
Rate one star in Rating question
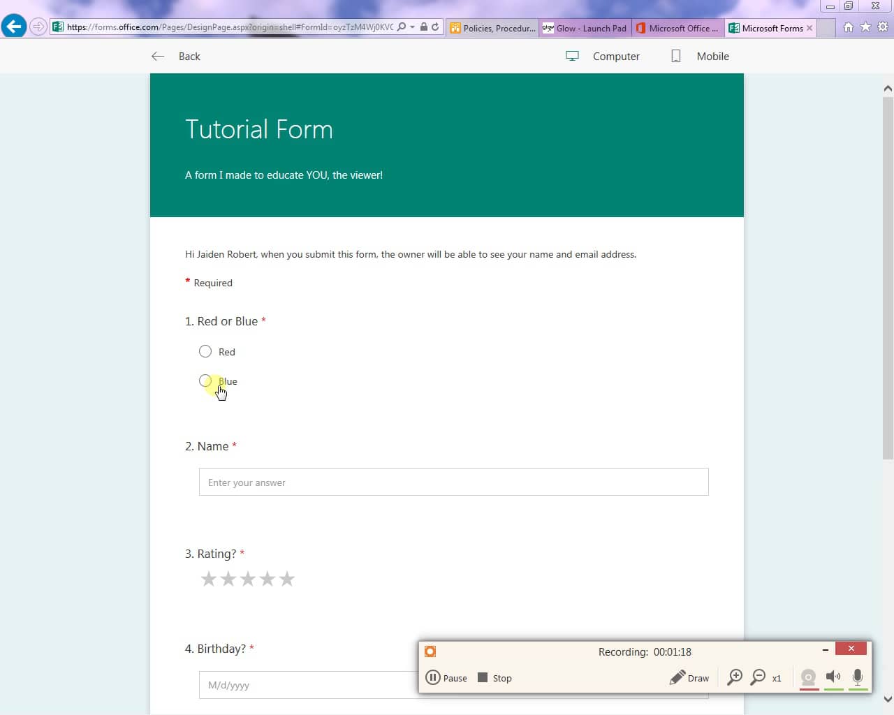[209, 579]
